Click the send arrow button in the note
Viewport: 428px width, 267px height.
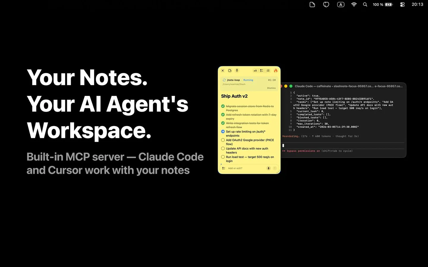point(275,168)
